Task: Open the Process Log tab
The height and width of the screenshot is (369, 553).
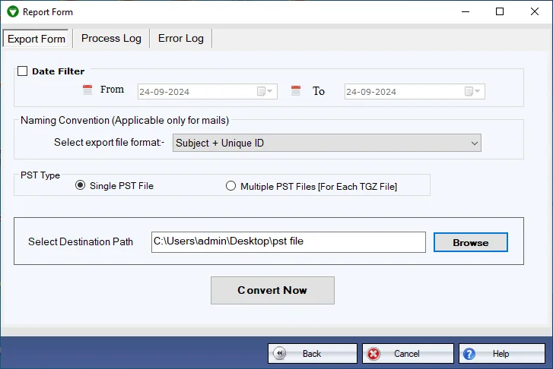Action: tap(111, 38)
